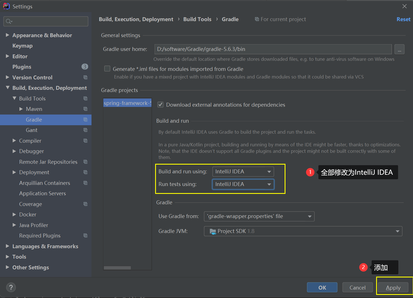Click the Reset link

click(x=403, y=19)
